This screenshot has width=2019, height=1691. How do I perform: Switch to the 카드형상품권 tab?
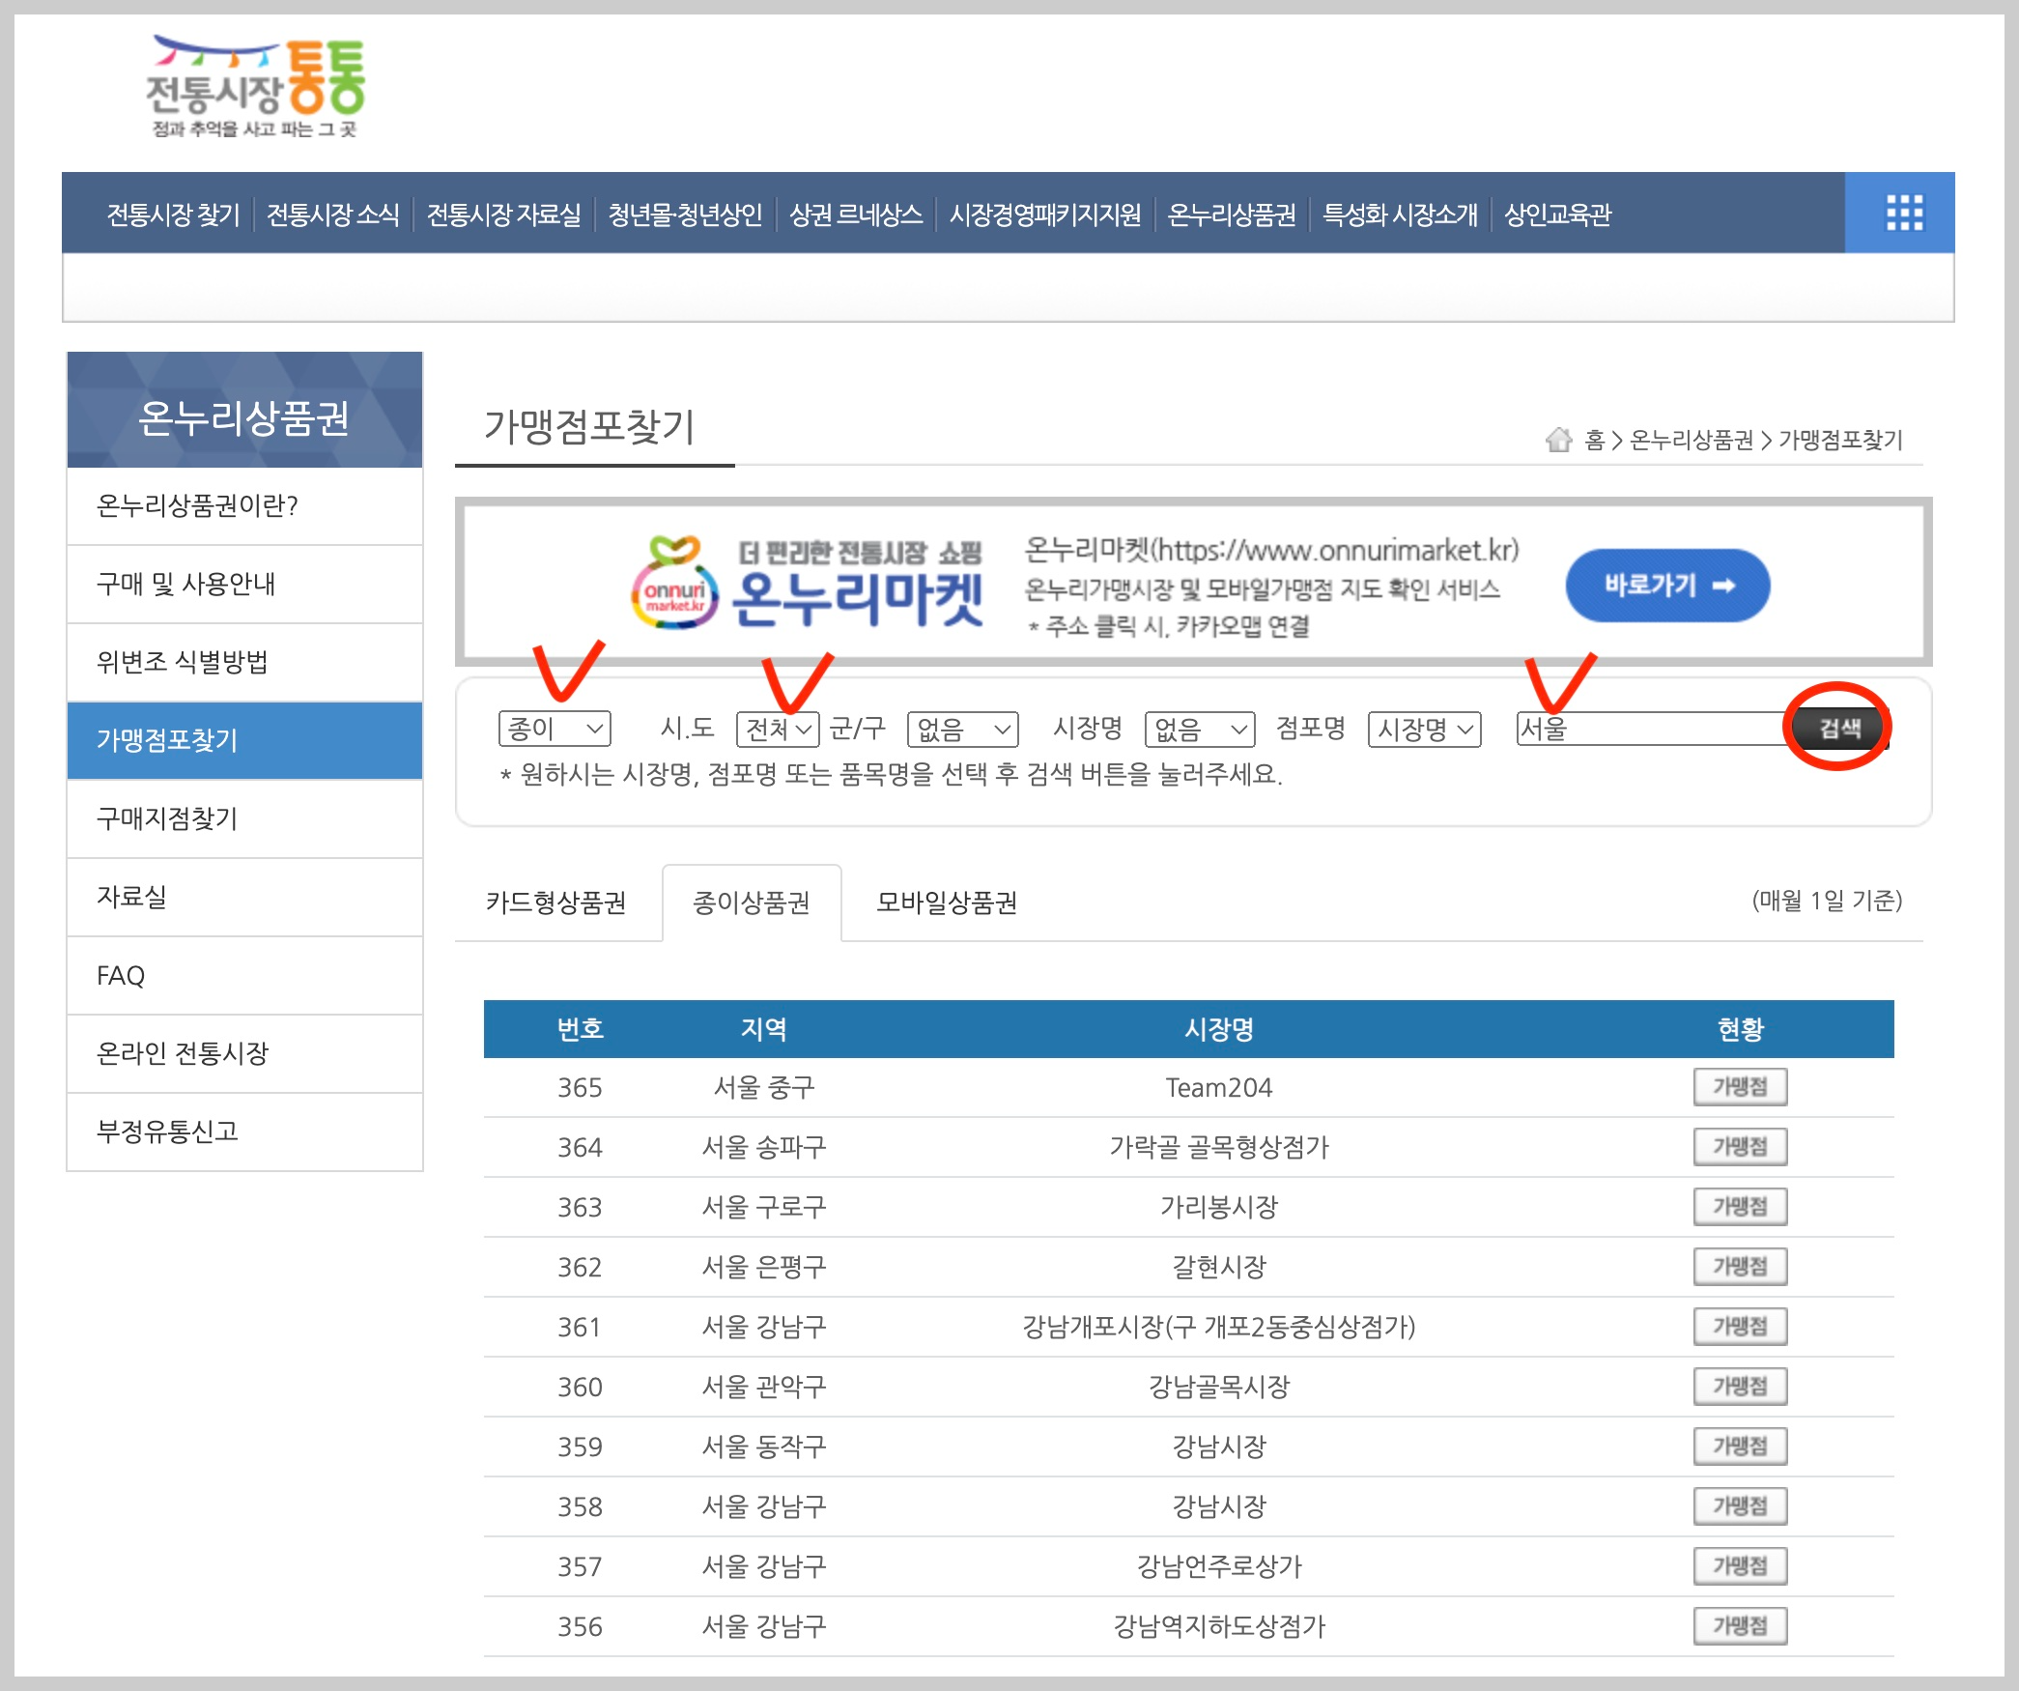[556, 903]
